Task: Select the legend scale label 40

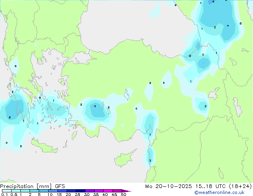Action: coord(105,194)
